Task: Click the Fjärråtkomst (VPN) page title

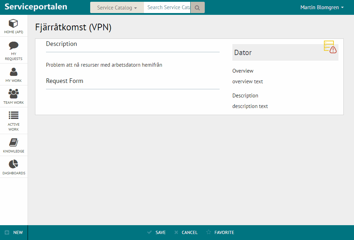Action: 73,28
